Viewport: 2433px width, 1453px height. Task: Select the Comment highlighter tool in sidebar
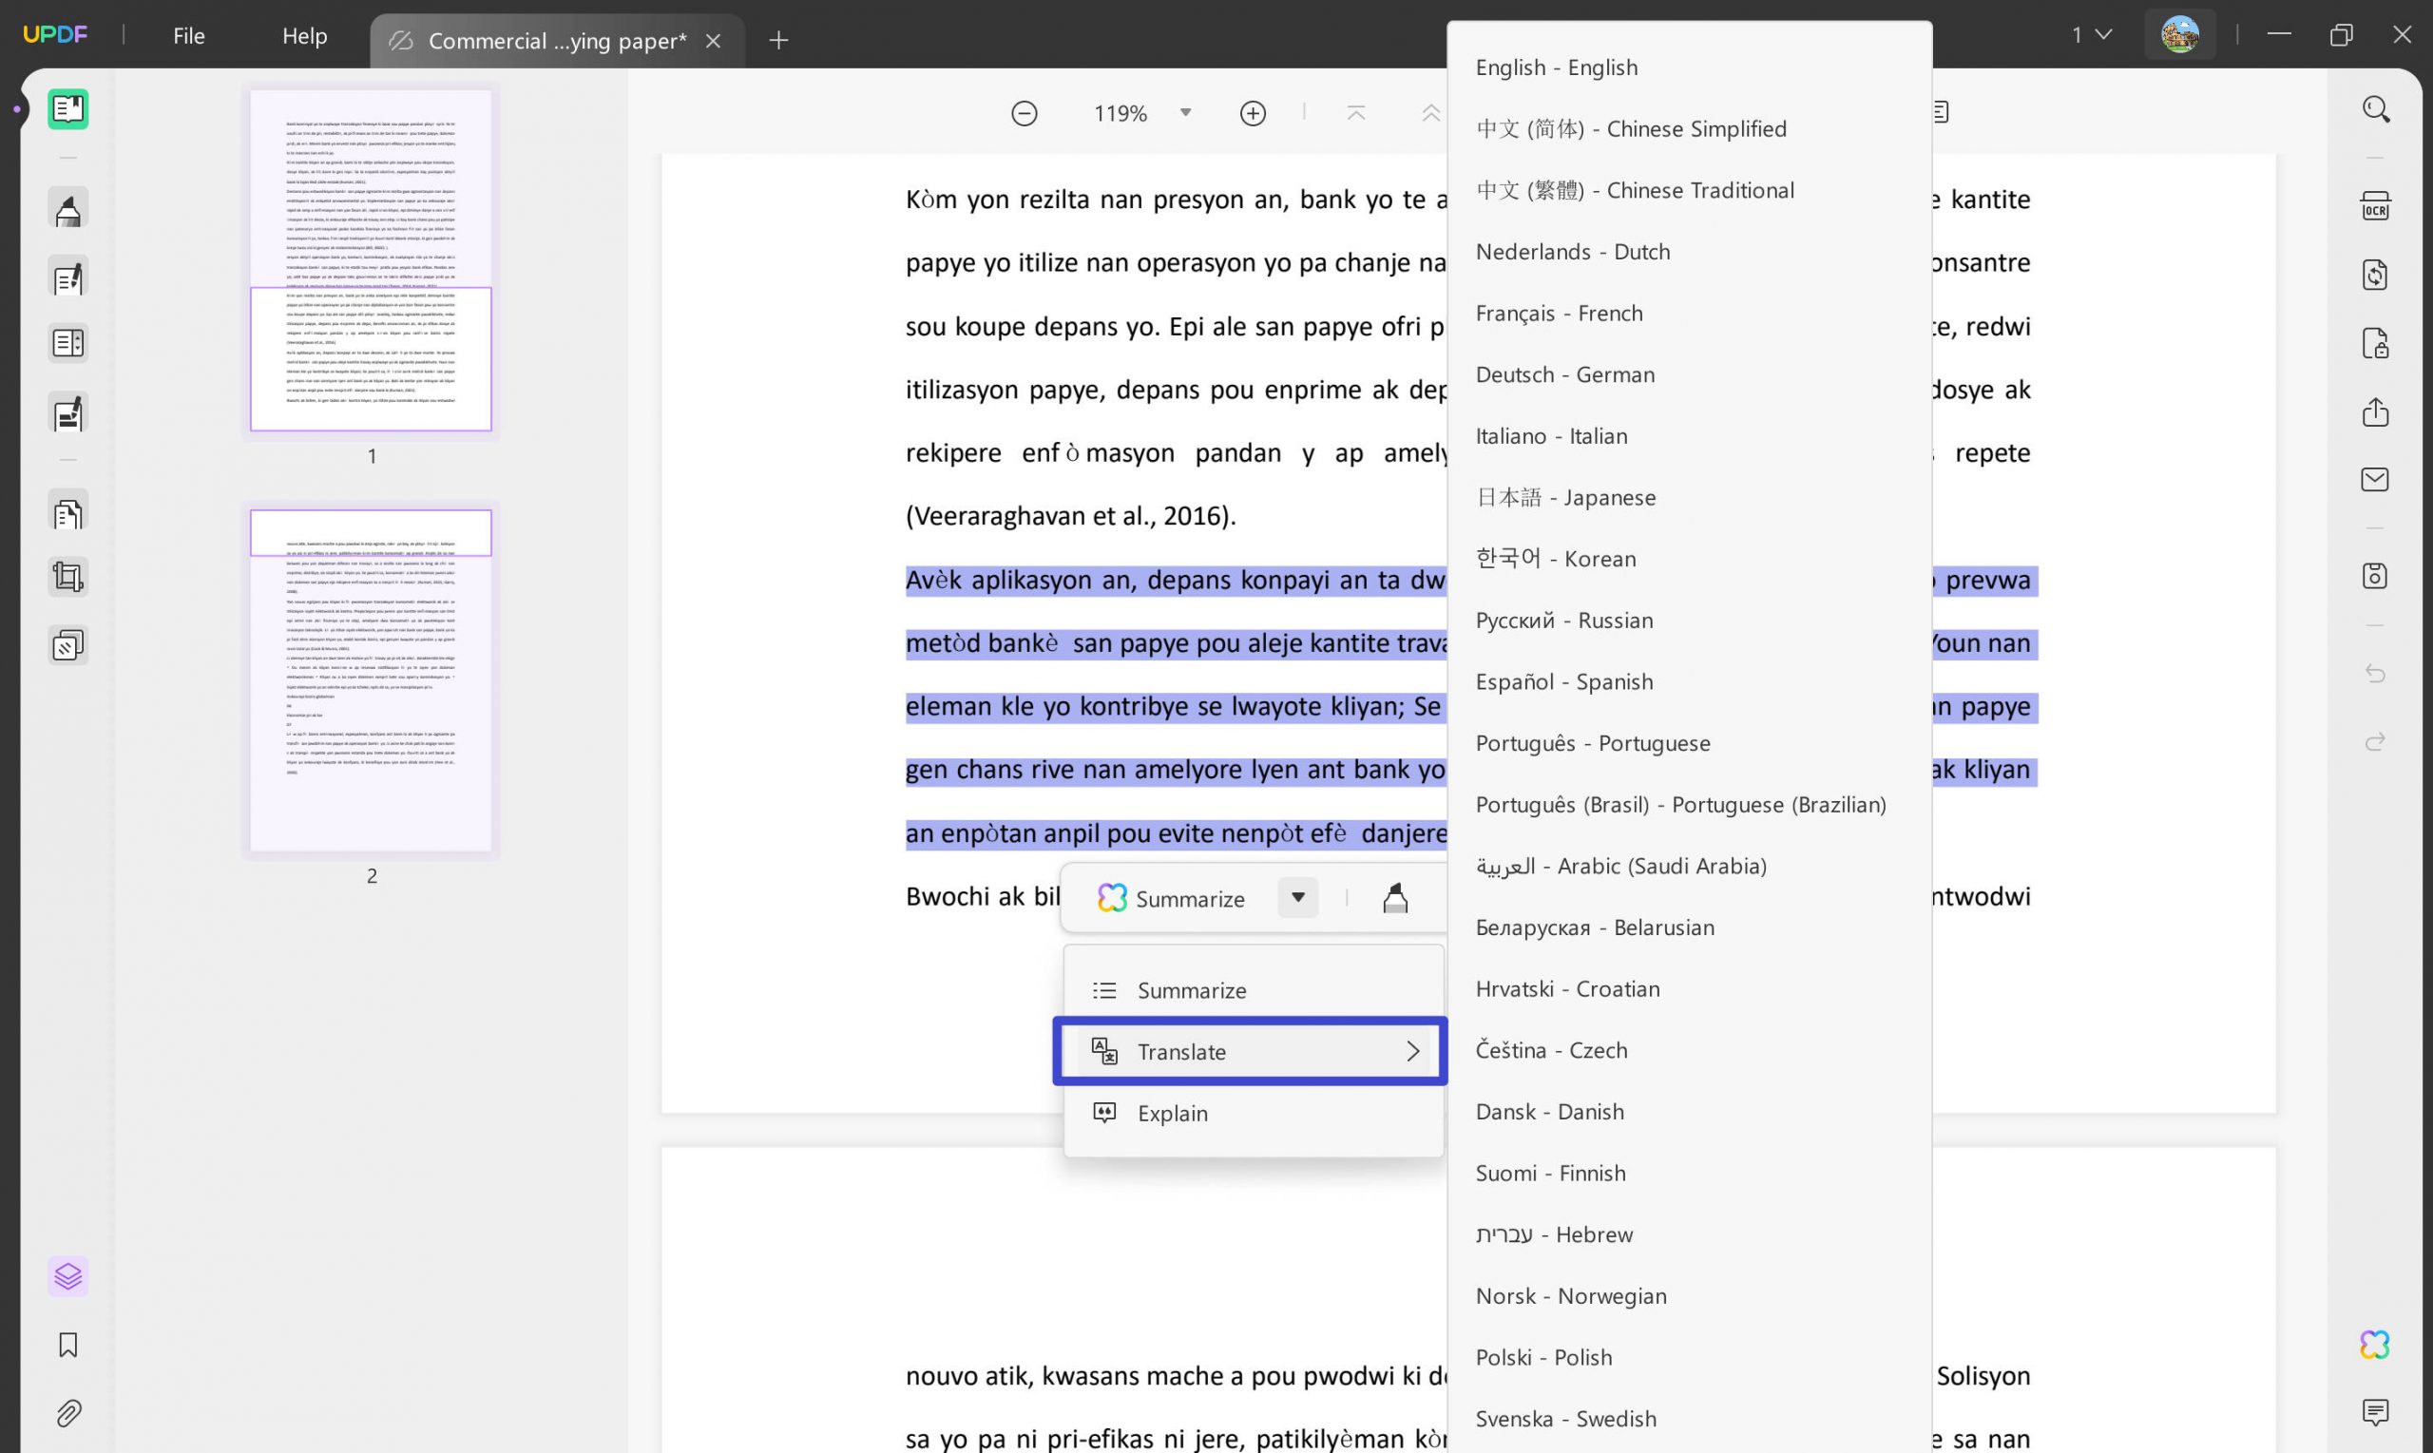pyautogui.click(x=67, y=208)
